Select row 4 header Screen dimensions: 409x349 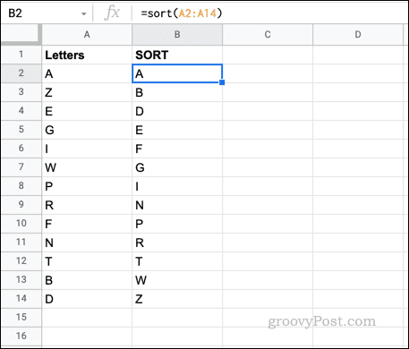[x=21, y=111]
